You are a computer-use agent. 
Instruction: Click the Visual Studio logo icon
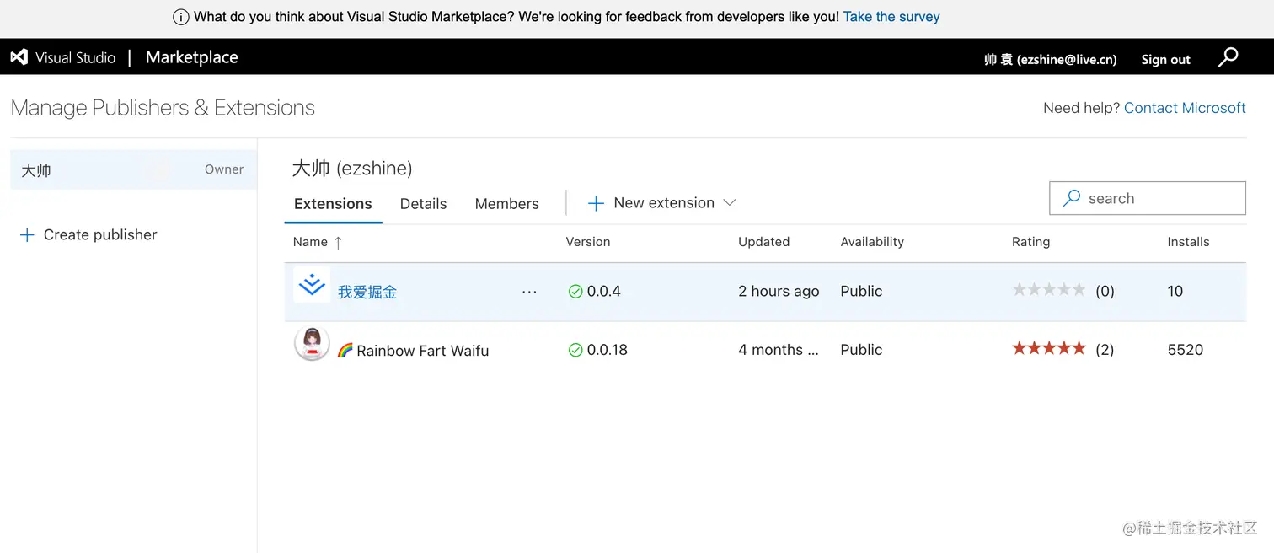[19, 57]
